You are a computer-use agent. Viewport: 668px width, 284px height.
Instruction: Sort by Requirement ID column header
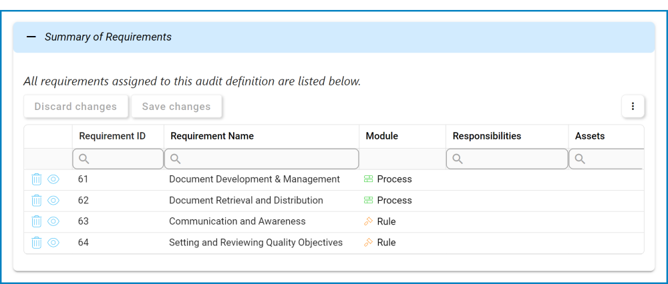pyautogui.click(x=112, y=136)
